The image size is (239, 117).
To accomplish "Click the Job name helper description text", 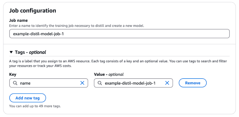I will [x=77, y=26].
